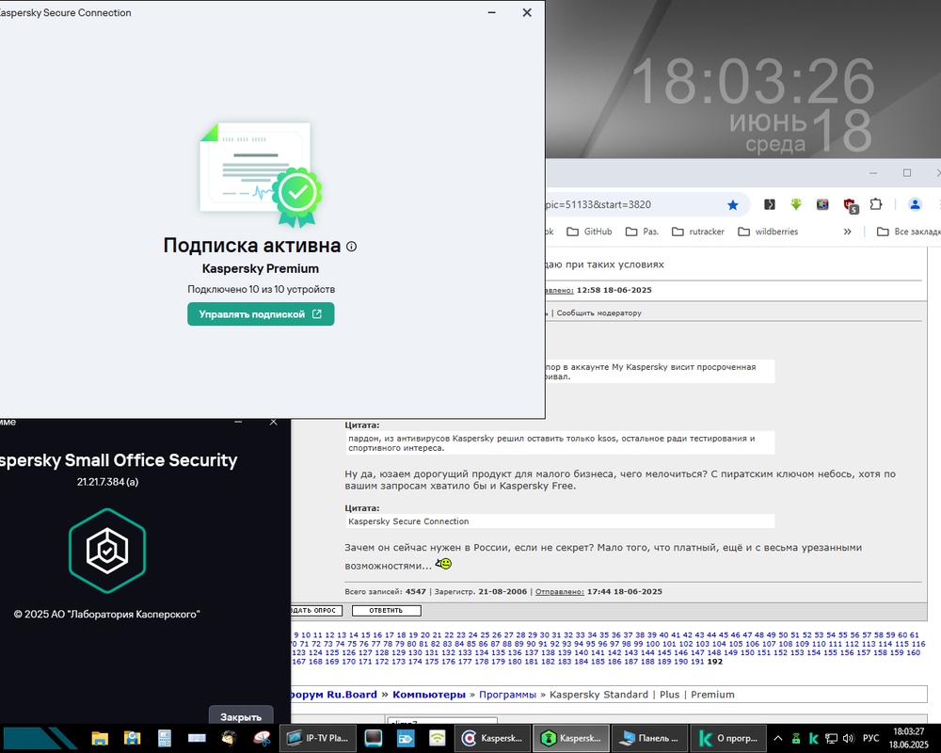Viewport: 941px width, 753px height.
Task: Click the Сообщить модератору link
Action: click(x=598, y=312)
